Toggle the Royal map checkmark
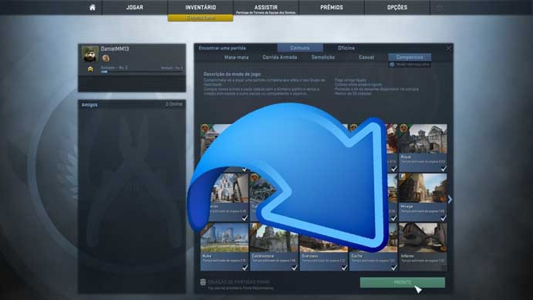The image size is (533, 300). [443, 168]
